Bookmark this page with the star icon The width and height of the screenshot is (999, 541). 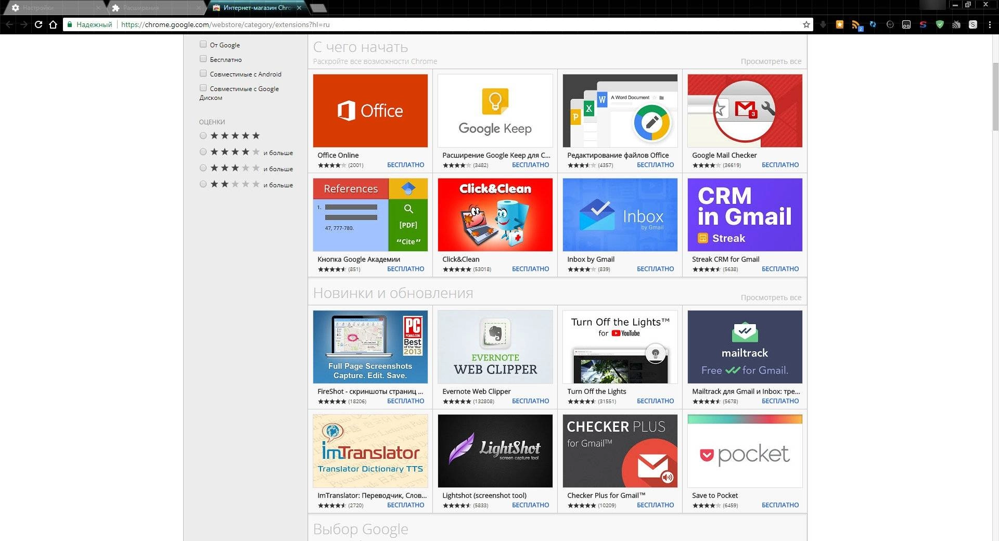click(806, 24)
